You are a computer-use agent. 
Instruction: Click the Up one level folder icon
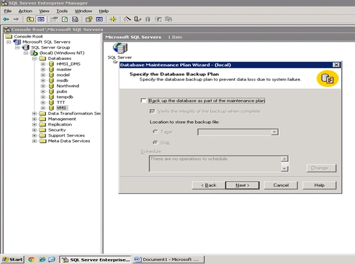[30, 19]
